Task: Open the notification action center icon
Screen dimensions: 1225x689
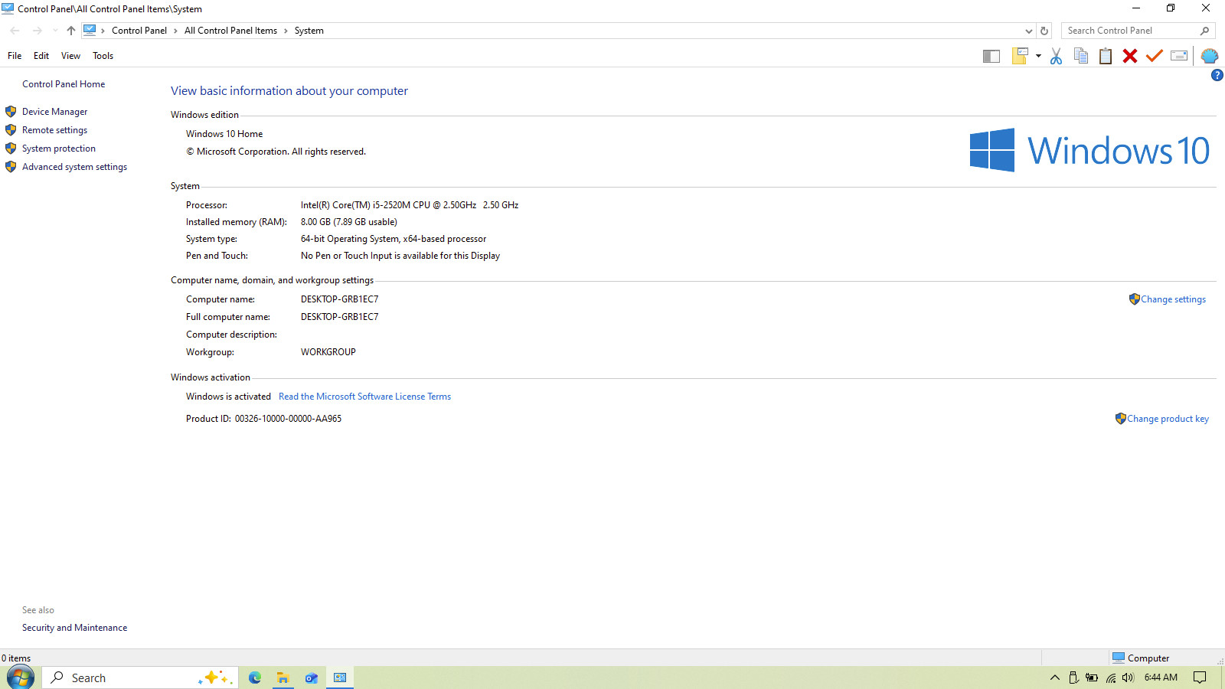Action: (x=1200, y=678)
